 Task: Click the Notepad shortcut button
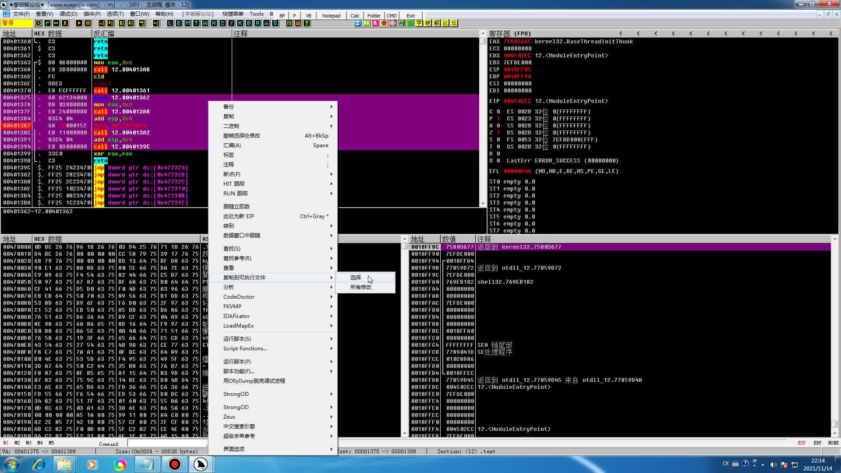(x=331, y=15)
